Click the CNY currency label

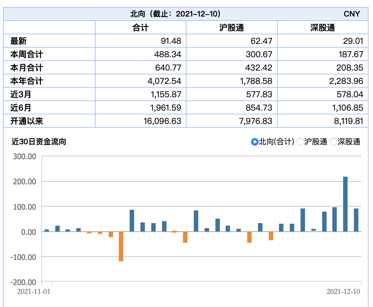click(x=352, y=14)
